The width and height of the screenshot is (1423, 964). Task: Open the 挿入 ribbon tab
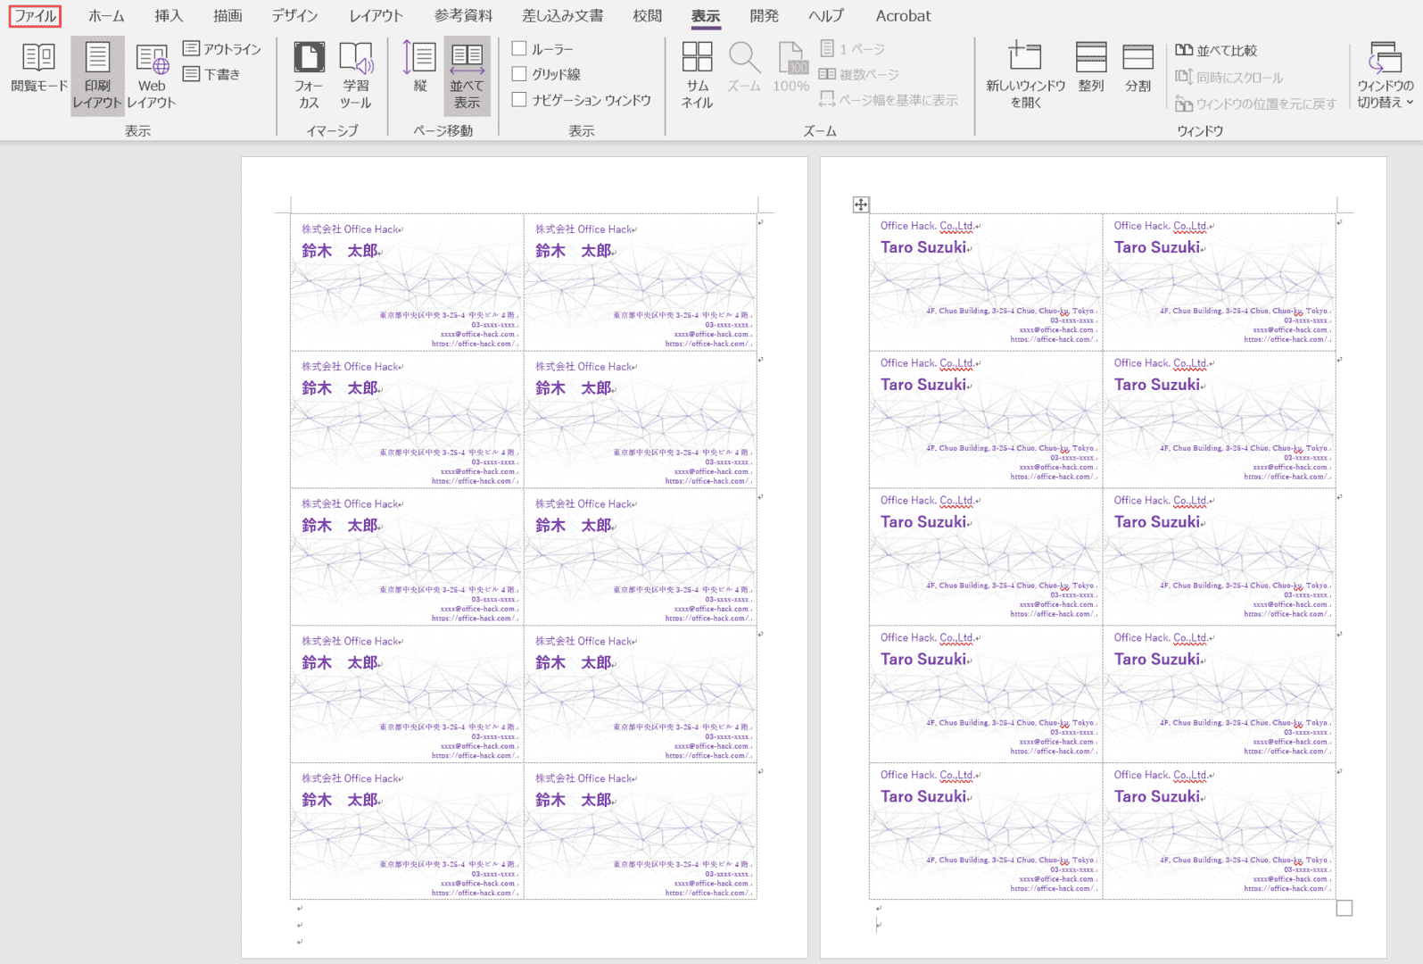pyautogui.click(x=168, y=16)
